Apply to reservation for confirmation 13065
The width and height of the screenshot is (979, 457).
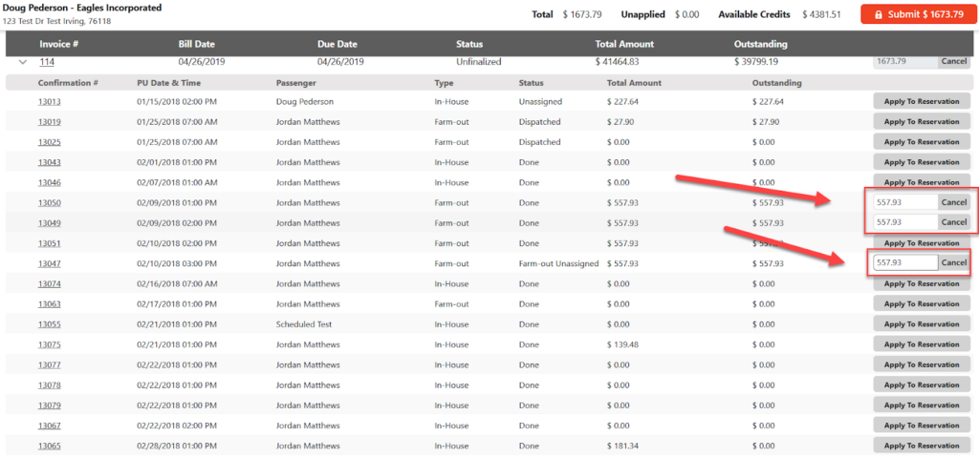tap(921, 446)
